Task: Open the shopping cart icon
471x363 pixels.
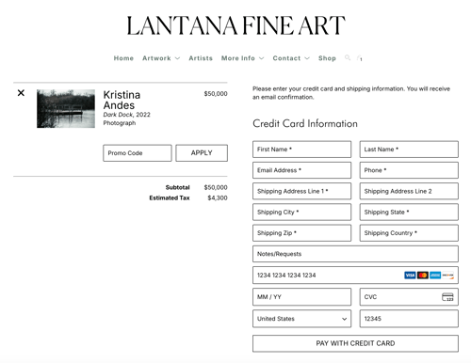Action: point(360,58)
